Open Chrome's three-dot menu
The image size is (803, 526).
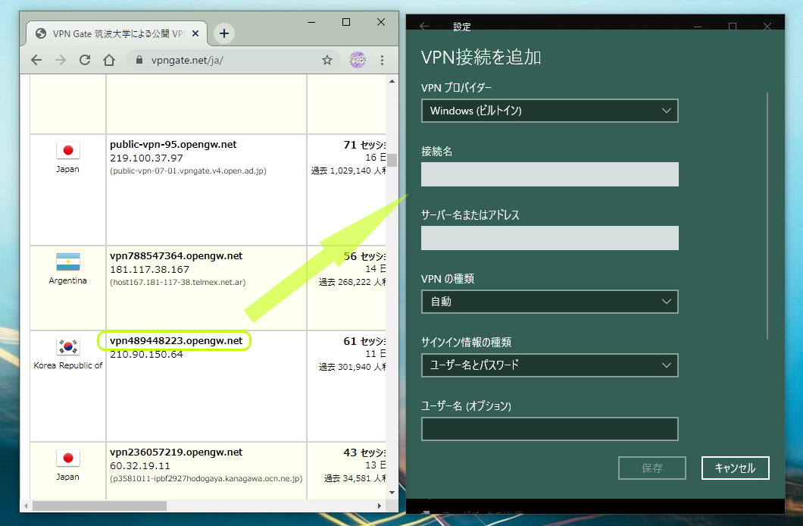(x=382, y=60)
